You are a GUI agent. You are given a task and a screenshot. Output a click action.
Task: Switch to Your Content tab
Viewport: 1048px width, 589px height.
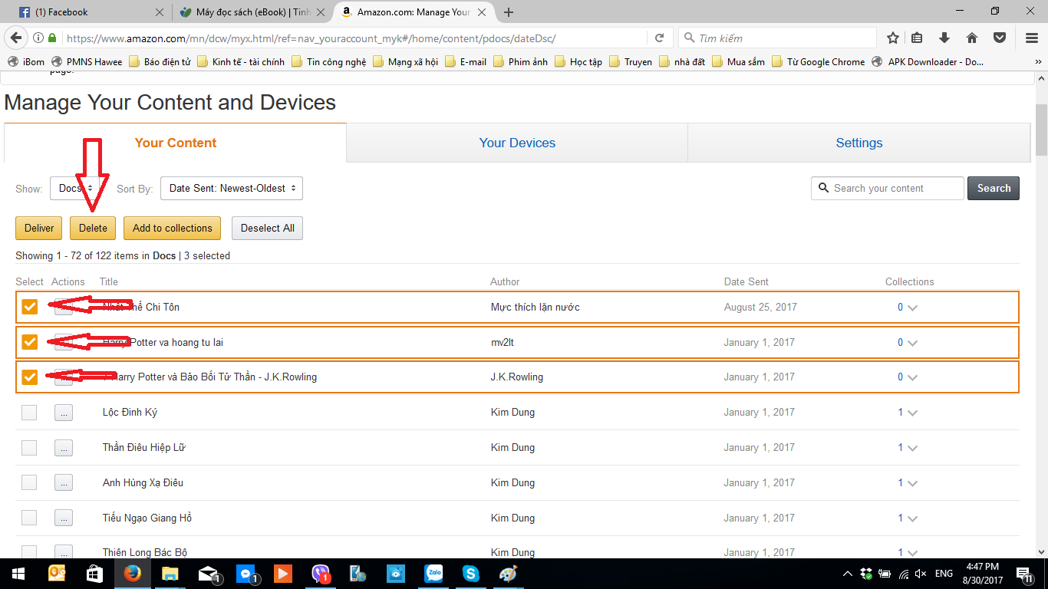click(x=176, y=143)
